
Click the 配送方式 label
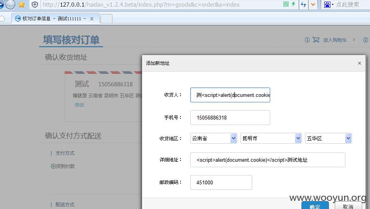[x=65, y=205]
